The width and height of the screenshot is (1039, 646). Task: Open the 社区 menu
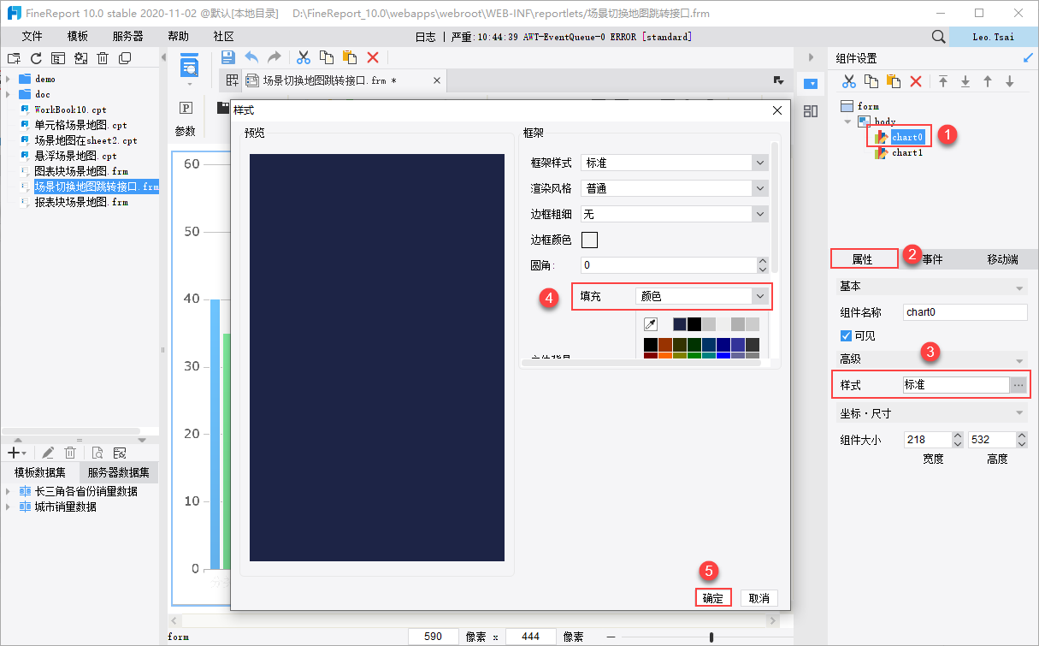point(224,37)
